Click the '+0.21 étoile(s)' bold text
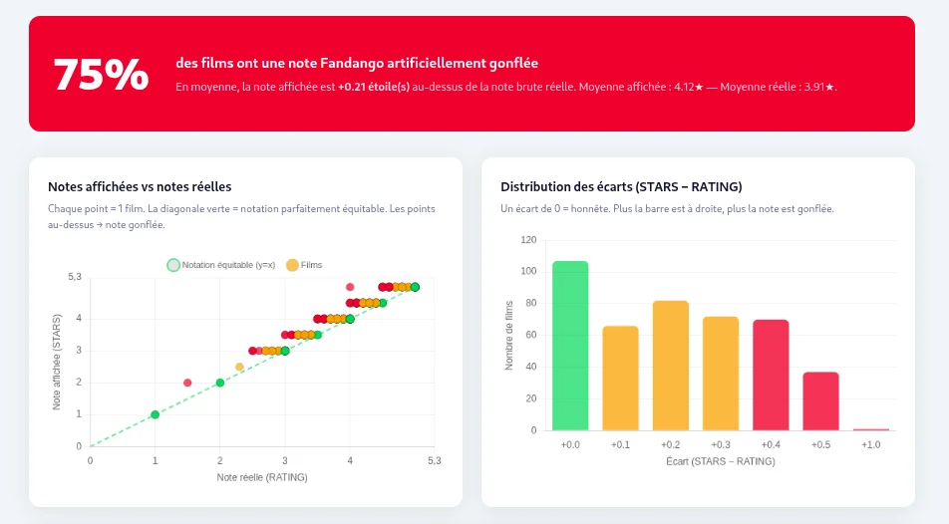Screen dimensions: 949x524 tap(374, 87)
